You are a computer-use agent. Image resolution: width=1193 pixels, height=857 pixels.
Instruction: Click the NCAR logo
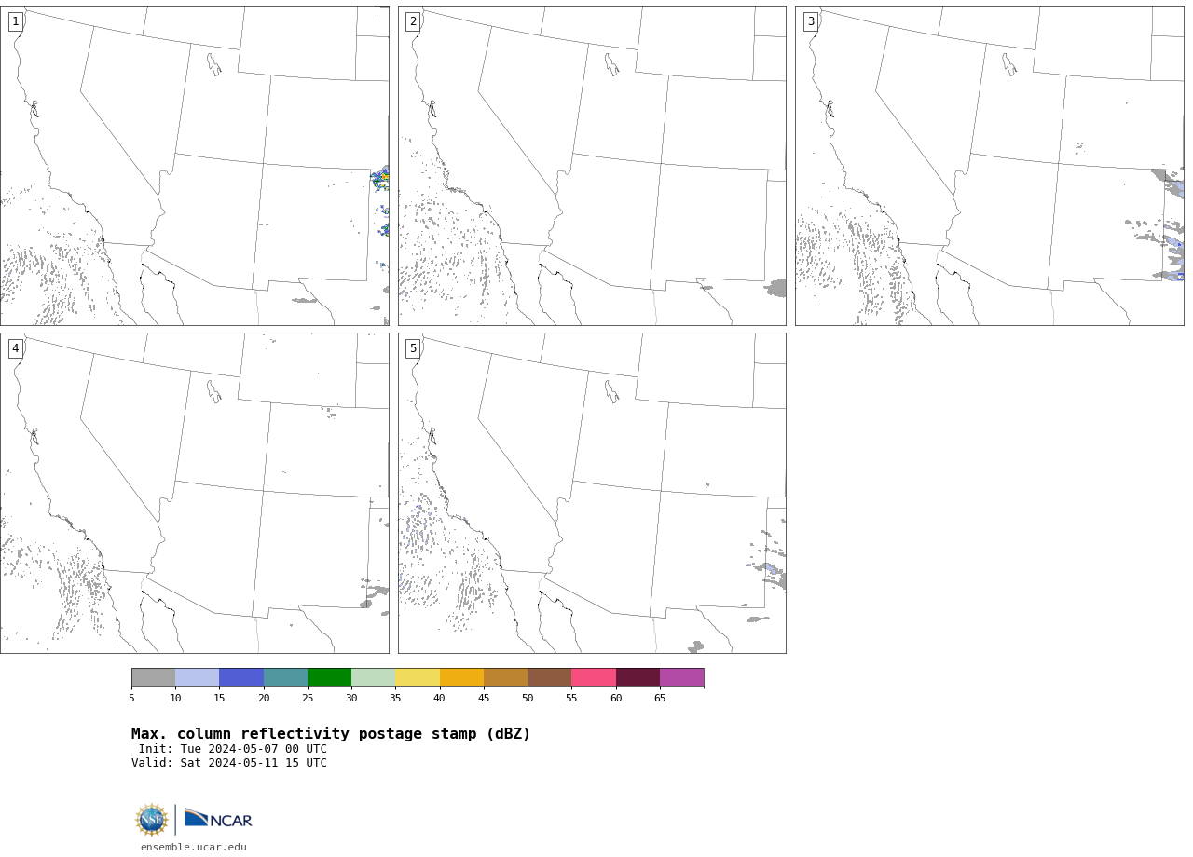pyautogui.click(x=218, y=819)
